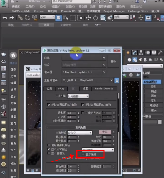Open the Motion command panel tab
Screen dimensions: 164x178
148,52
